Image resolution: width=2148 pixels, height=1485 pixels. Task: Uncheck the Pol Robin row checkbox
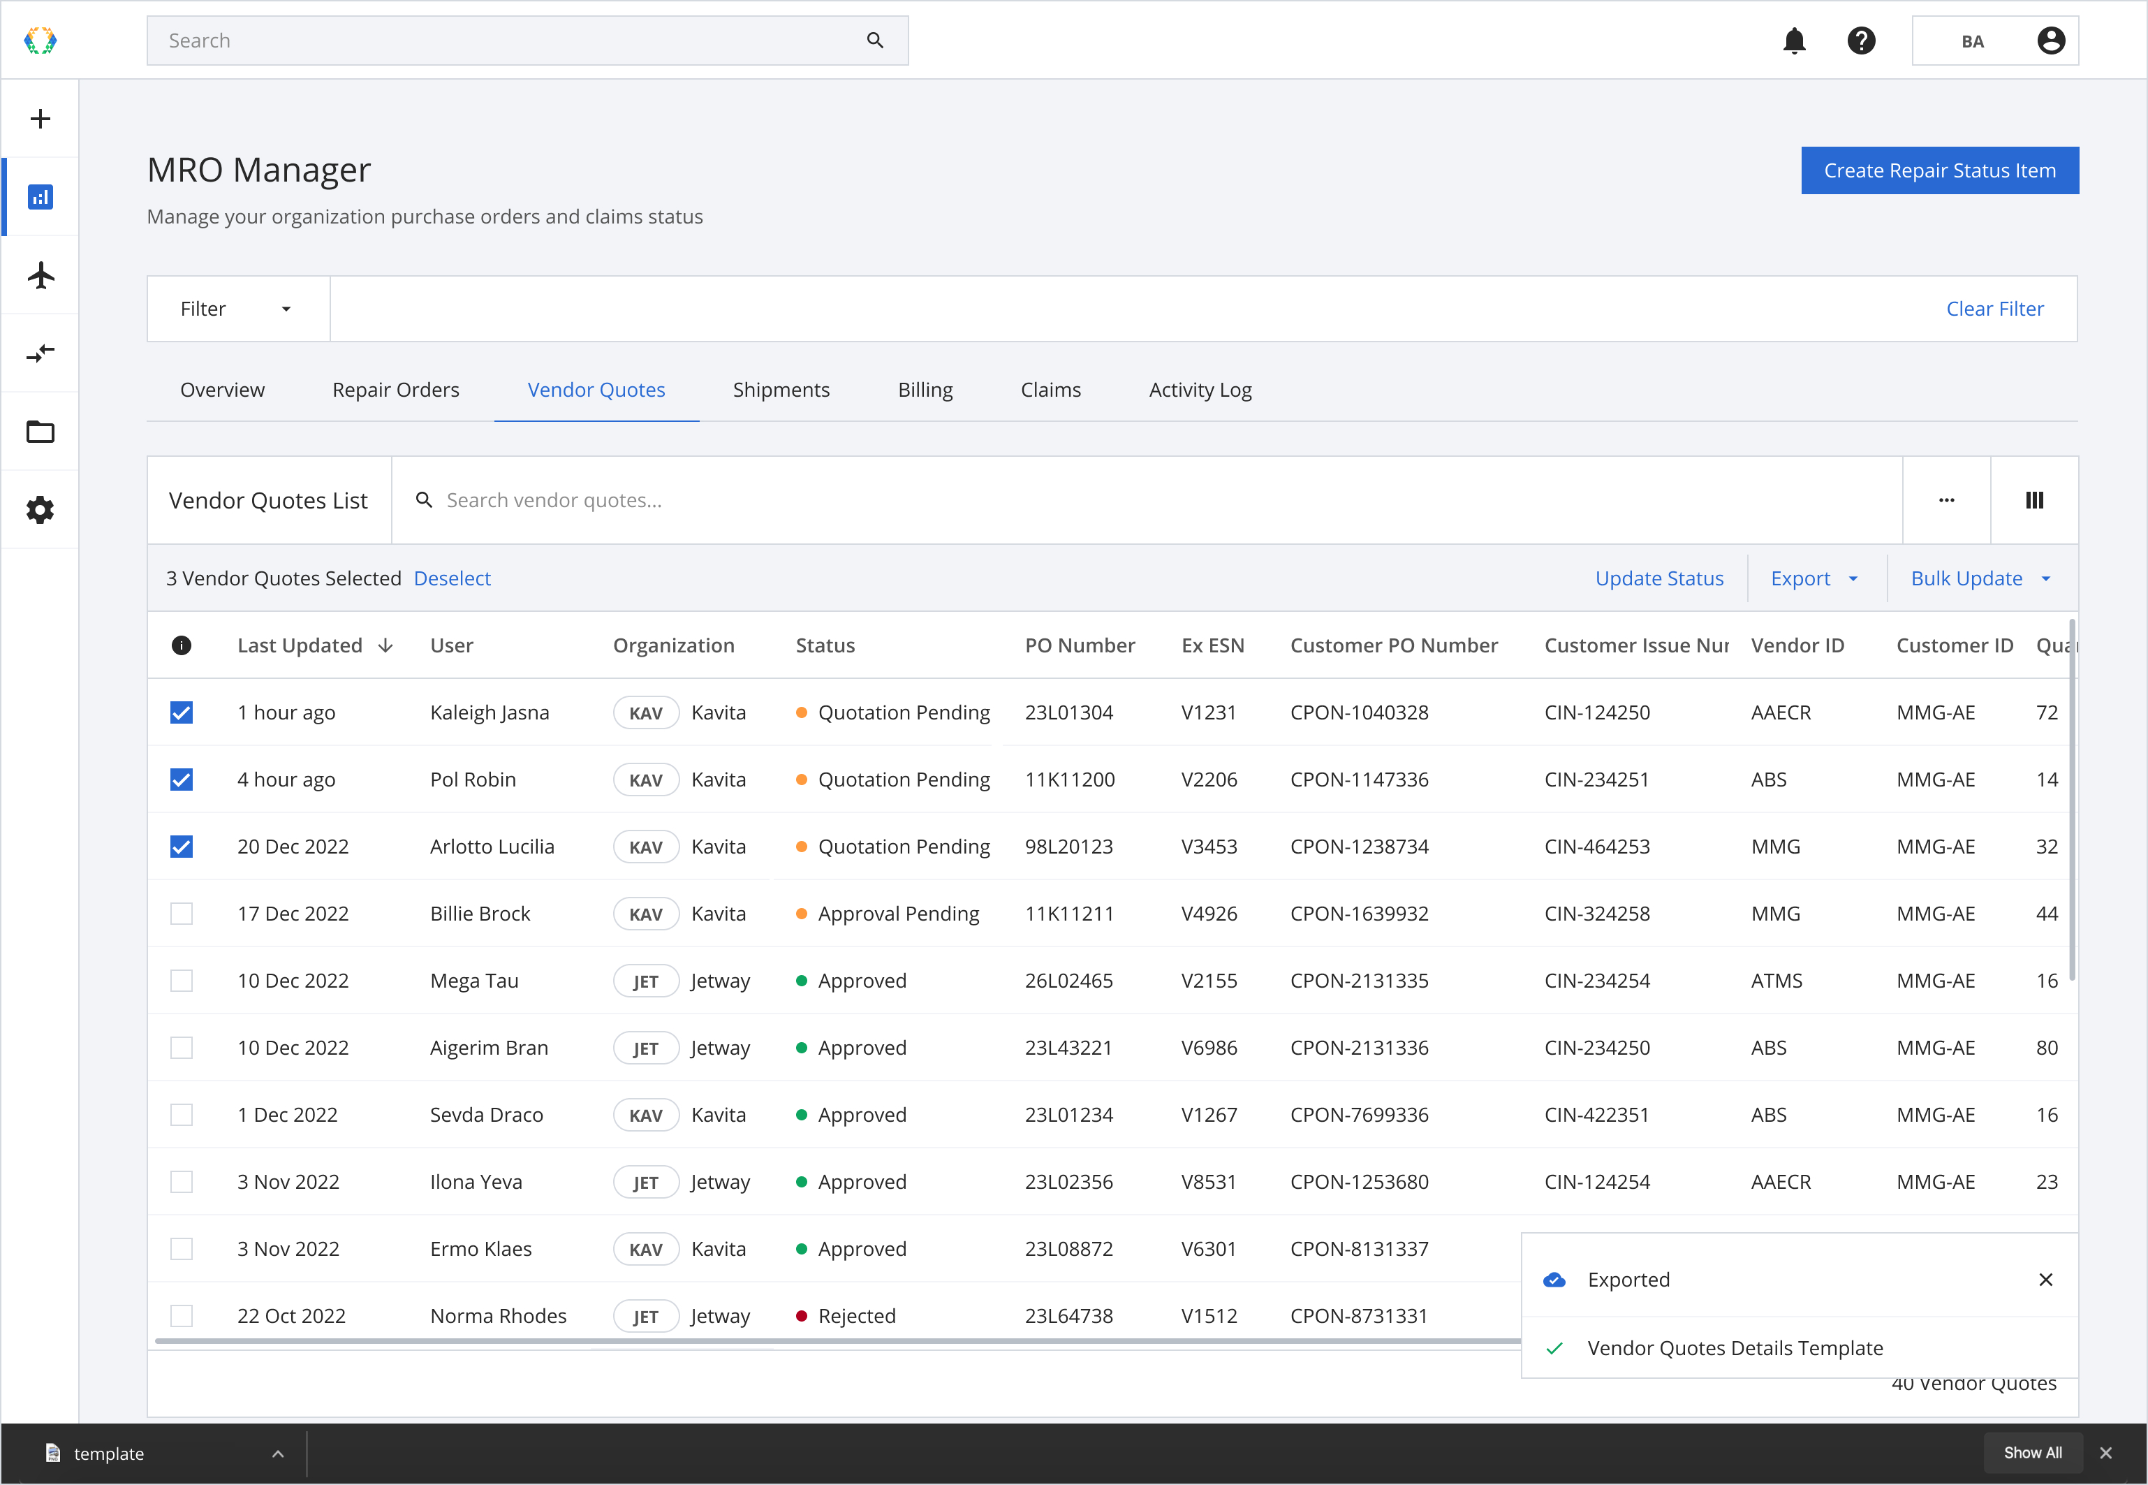(x=182, y=780)
